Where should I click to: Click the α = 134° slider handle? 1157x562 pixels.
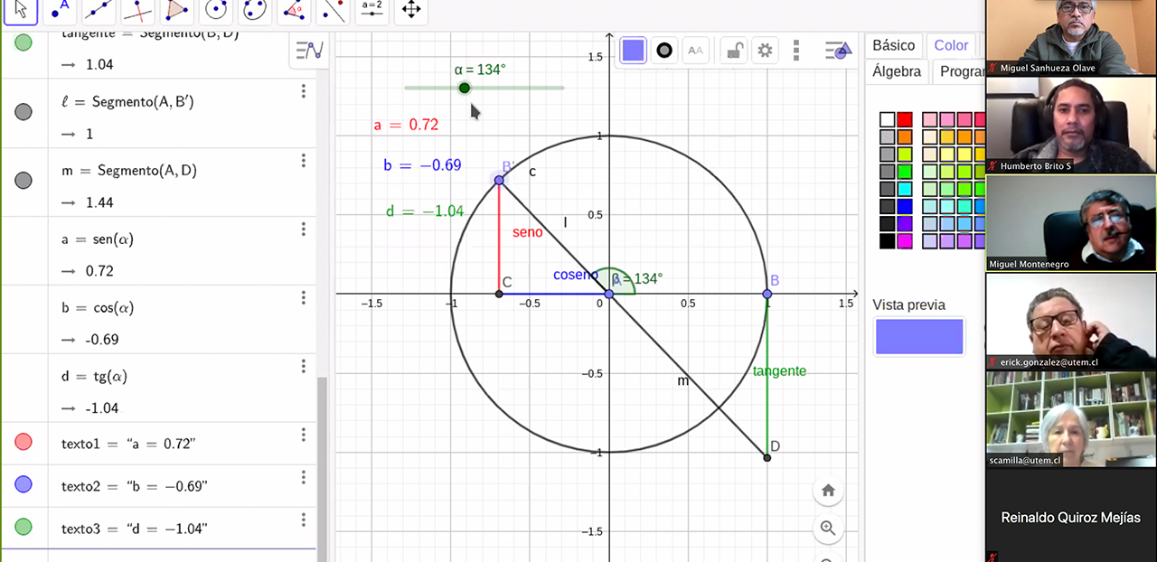[465, 88]
